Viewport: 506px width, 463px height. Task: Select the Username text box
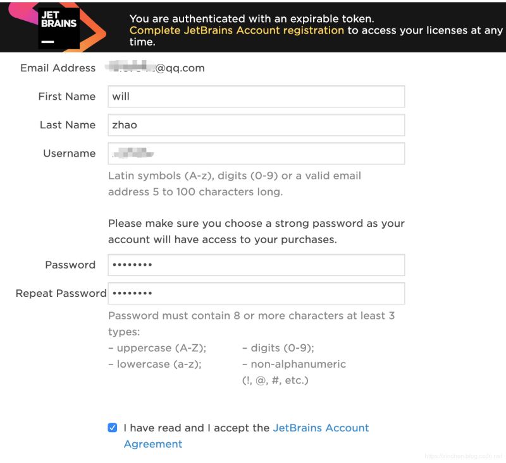tap(256, 153)
